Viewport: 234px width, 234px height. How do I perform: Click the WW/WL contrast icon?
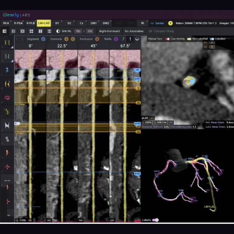click(x=58, y=31)
